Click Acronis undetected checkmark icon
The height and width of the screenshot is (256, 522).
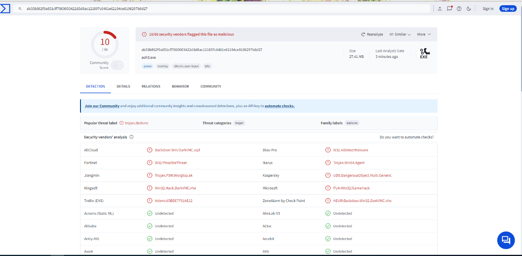pos(150,213)
